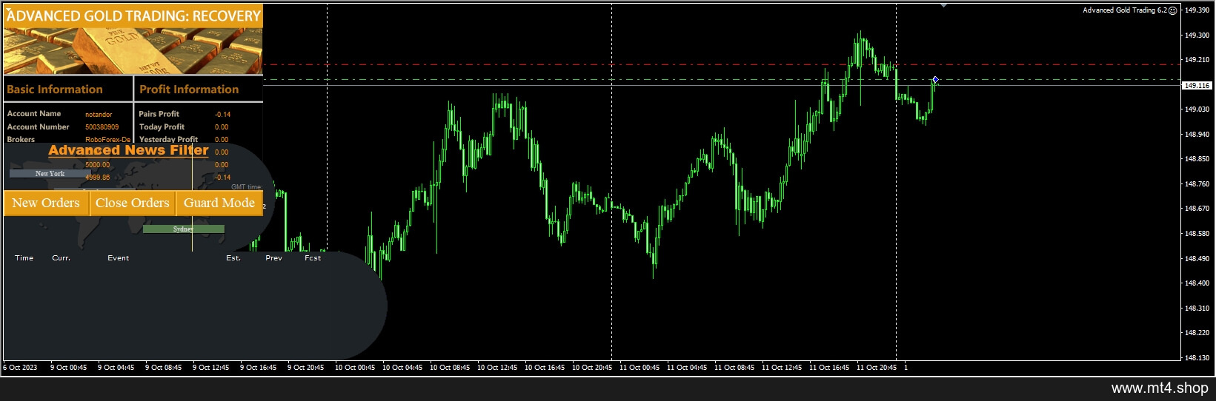Click account name value notandor

[99, 115]
